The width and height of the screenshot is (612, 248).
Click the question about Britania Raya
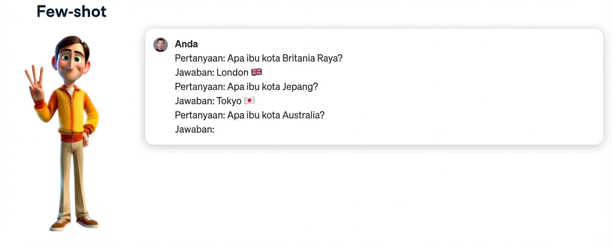click(x=259, y=58)
